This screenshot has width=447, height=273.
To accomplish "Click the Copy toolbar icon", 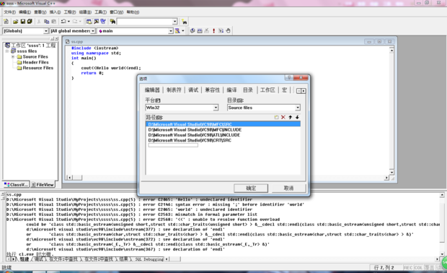I will 46,22.
